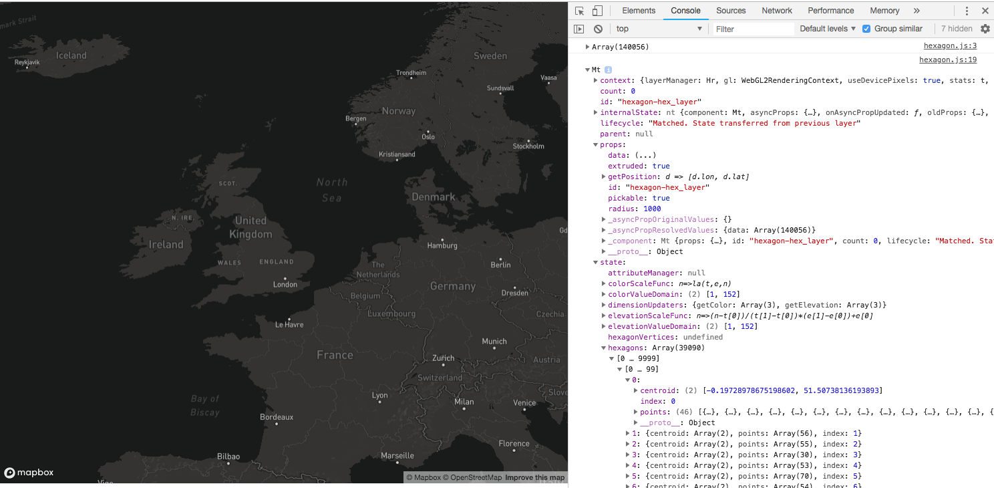
Task: Click the Zurich city label
Action: 444,358
